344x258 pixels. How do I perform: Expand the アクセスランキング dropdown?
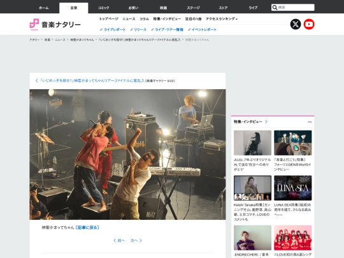pos(222,19)
